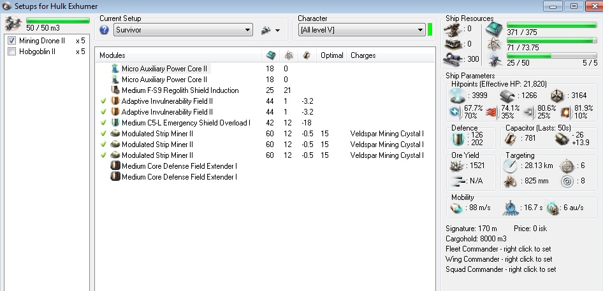Click the ore yield icon showing 1521
Viewport: 603px width, 291px height.
[456, 166]
